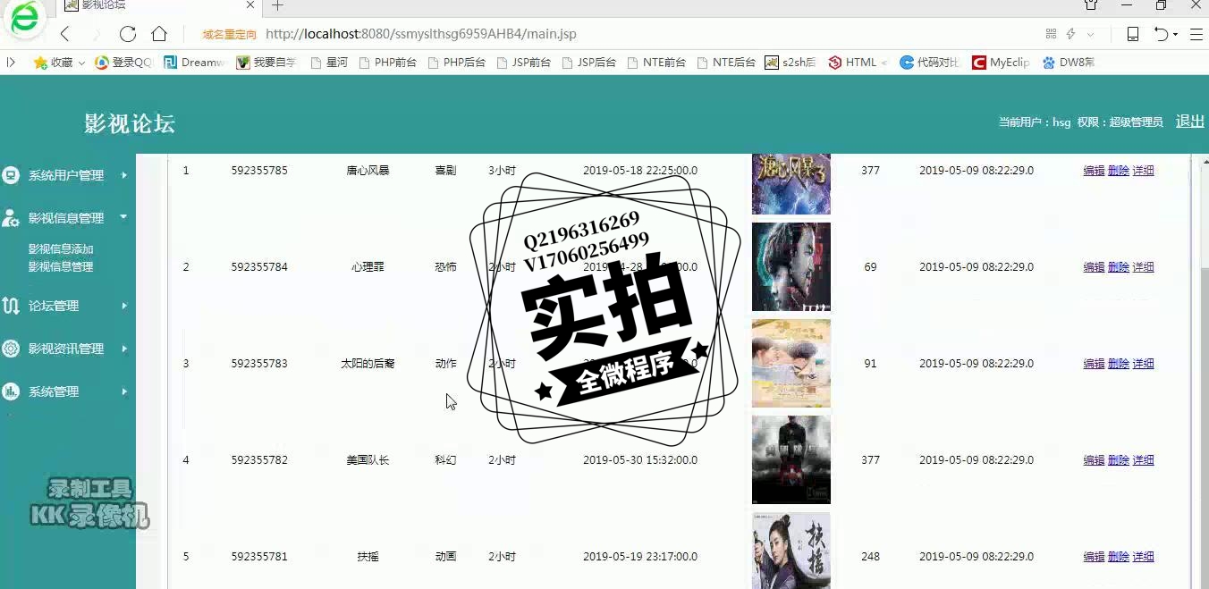The height and width of the screenshot is (589, 1209).
Task: Click the 影视资讯管理 circular icon
Action: 11,349
